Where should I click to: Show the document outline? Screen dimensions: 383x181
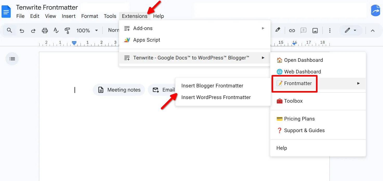(x=12, y=59)
